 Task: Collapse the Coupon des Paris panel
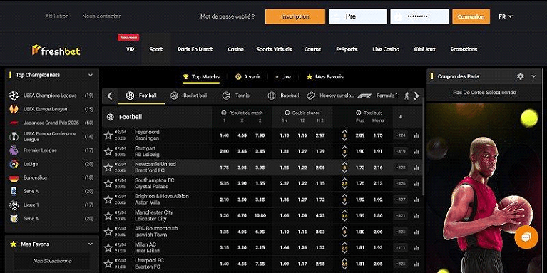pos(533,76)
